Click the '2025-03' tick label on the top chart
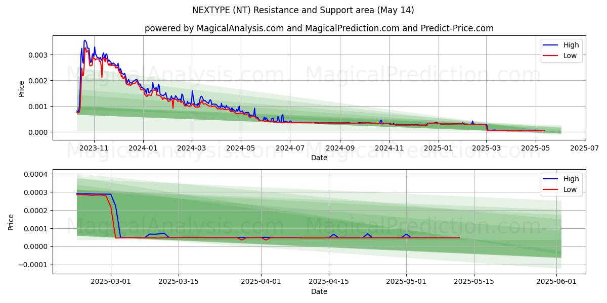This screenshot has height=303, width=607. click(x=486, y=148)
